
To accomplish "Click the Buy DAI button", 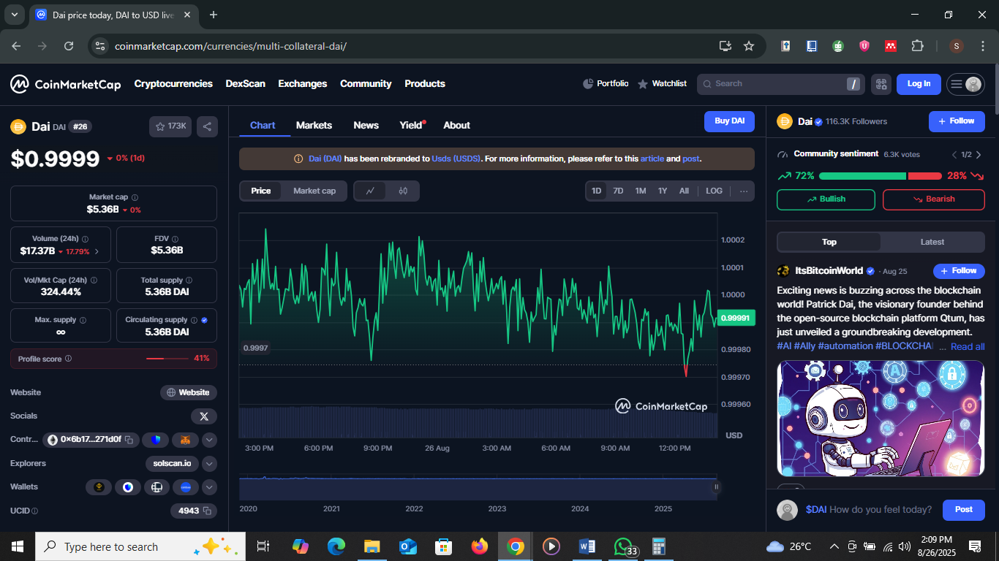I will point(728,121).
